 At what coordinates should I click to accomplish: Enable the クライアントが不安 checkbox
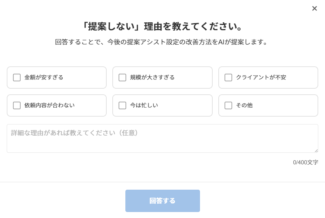click(228, 78)
